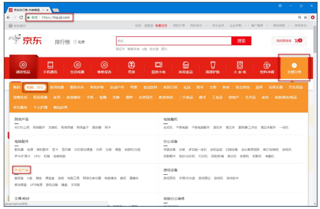Image resolution: width=320 pixels, height=209 pixels.
Task: Click the 网络产品 section heading
Action: tap(21, 119)
